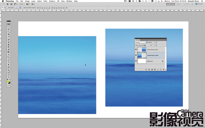
Task: Create a new layer in the Layers panel
Action: [x=161, y=70]
